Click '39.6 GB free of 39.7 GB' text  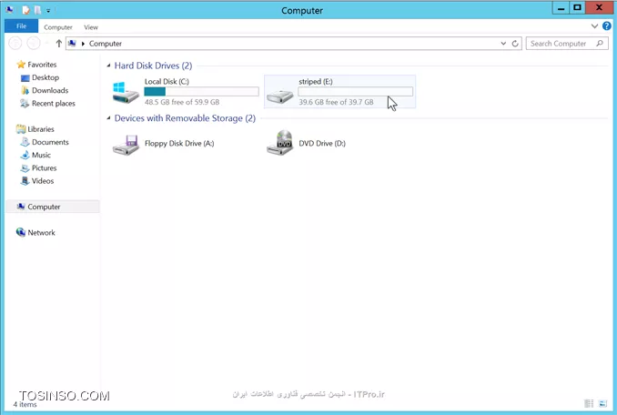tap(336, 102)
